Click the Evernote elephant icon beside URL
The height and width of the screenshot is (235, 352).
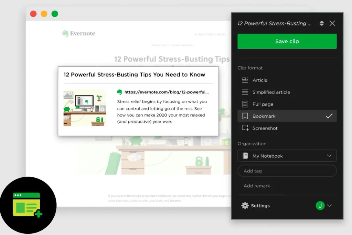coord(119,92)
